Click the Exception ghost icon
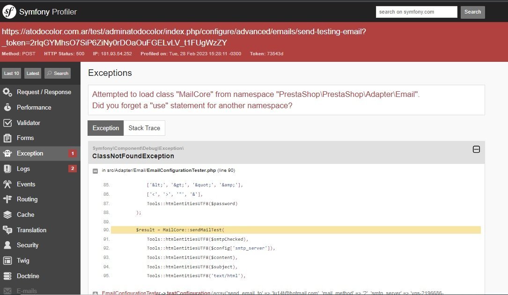Screen dimensions: 508x295 point(7,153)
